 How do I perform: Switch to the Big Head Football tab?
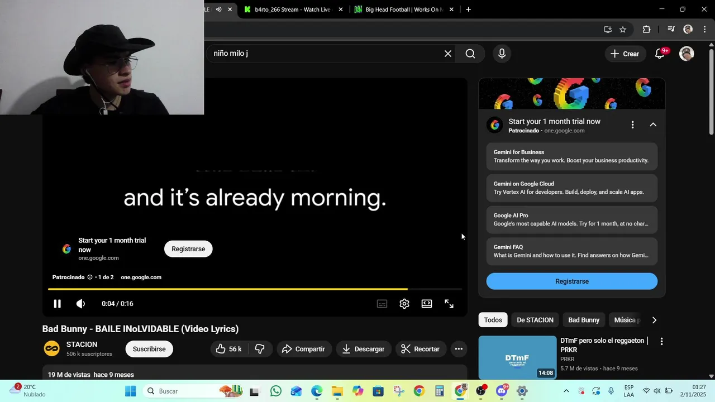(404, 9)
